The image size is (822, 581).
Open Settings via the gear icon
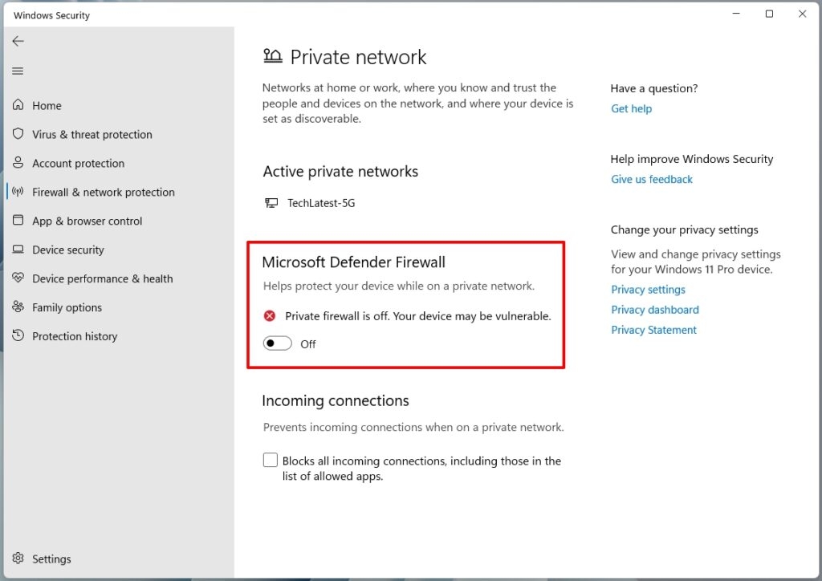tap(18, 559)
